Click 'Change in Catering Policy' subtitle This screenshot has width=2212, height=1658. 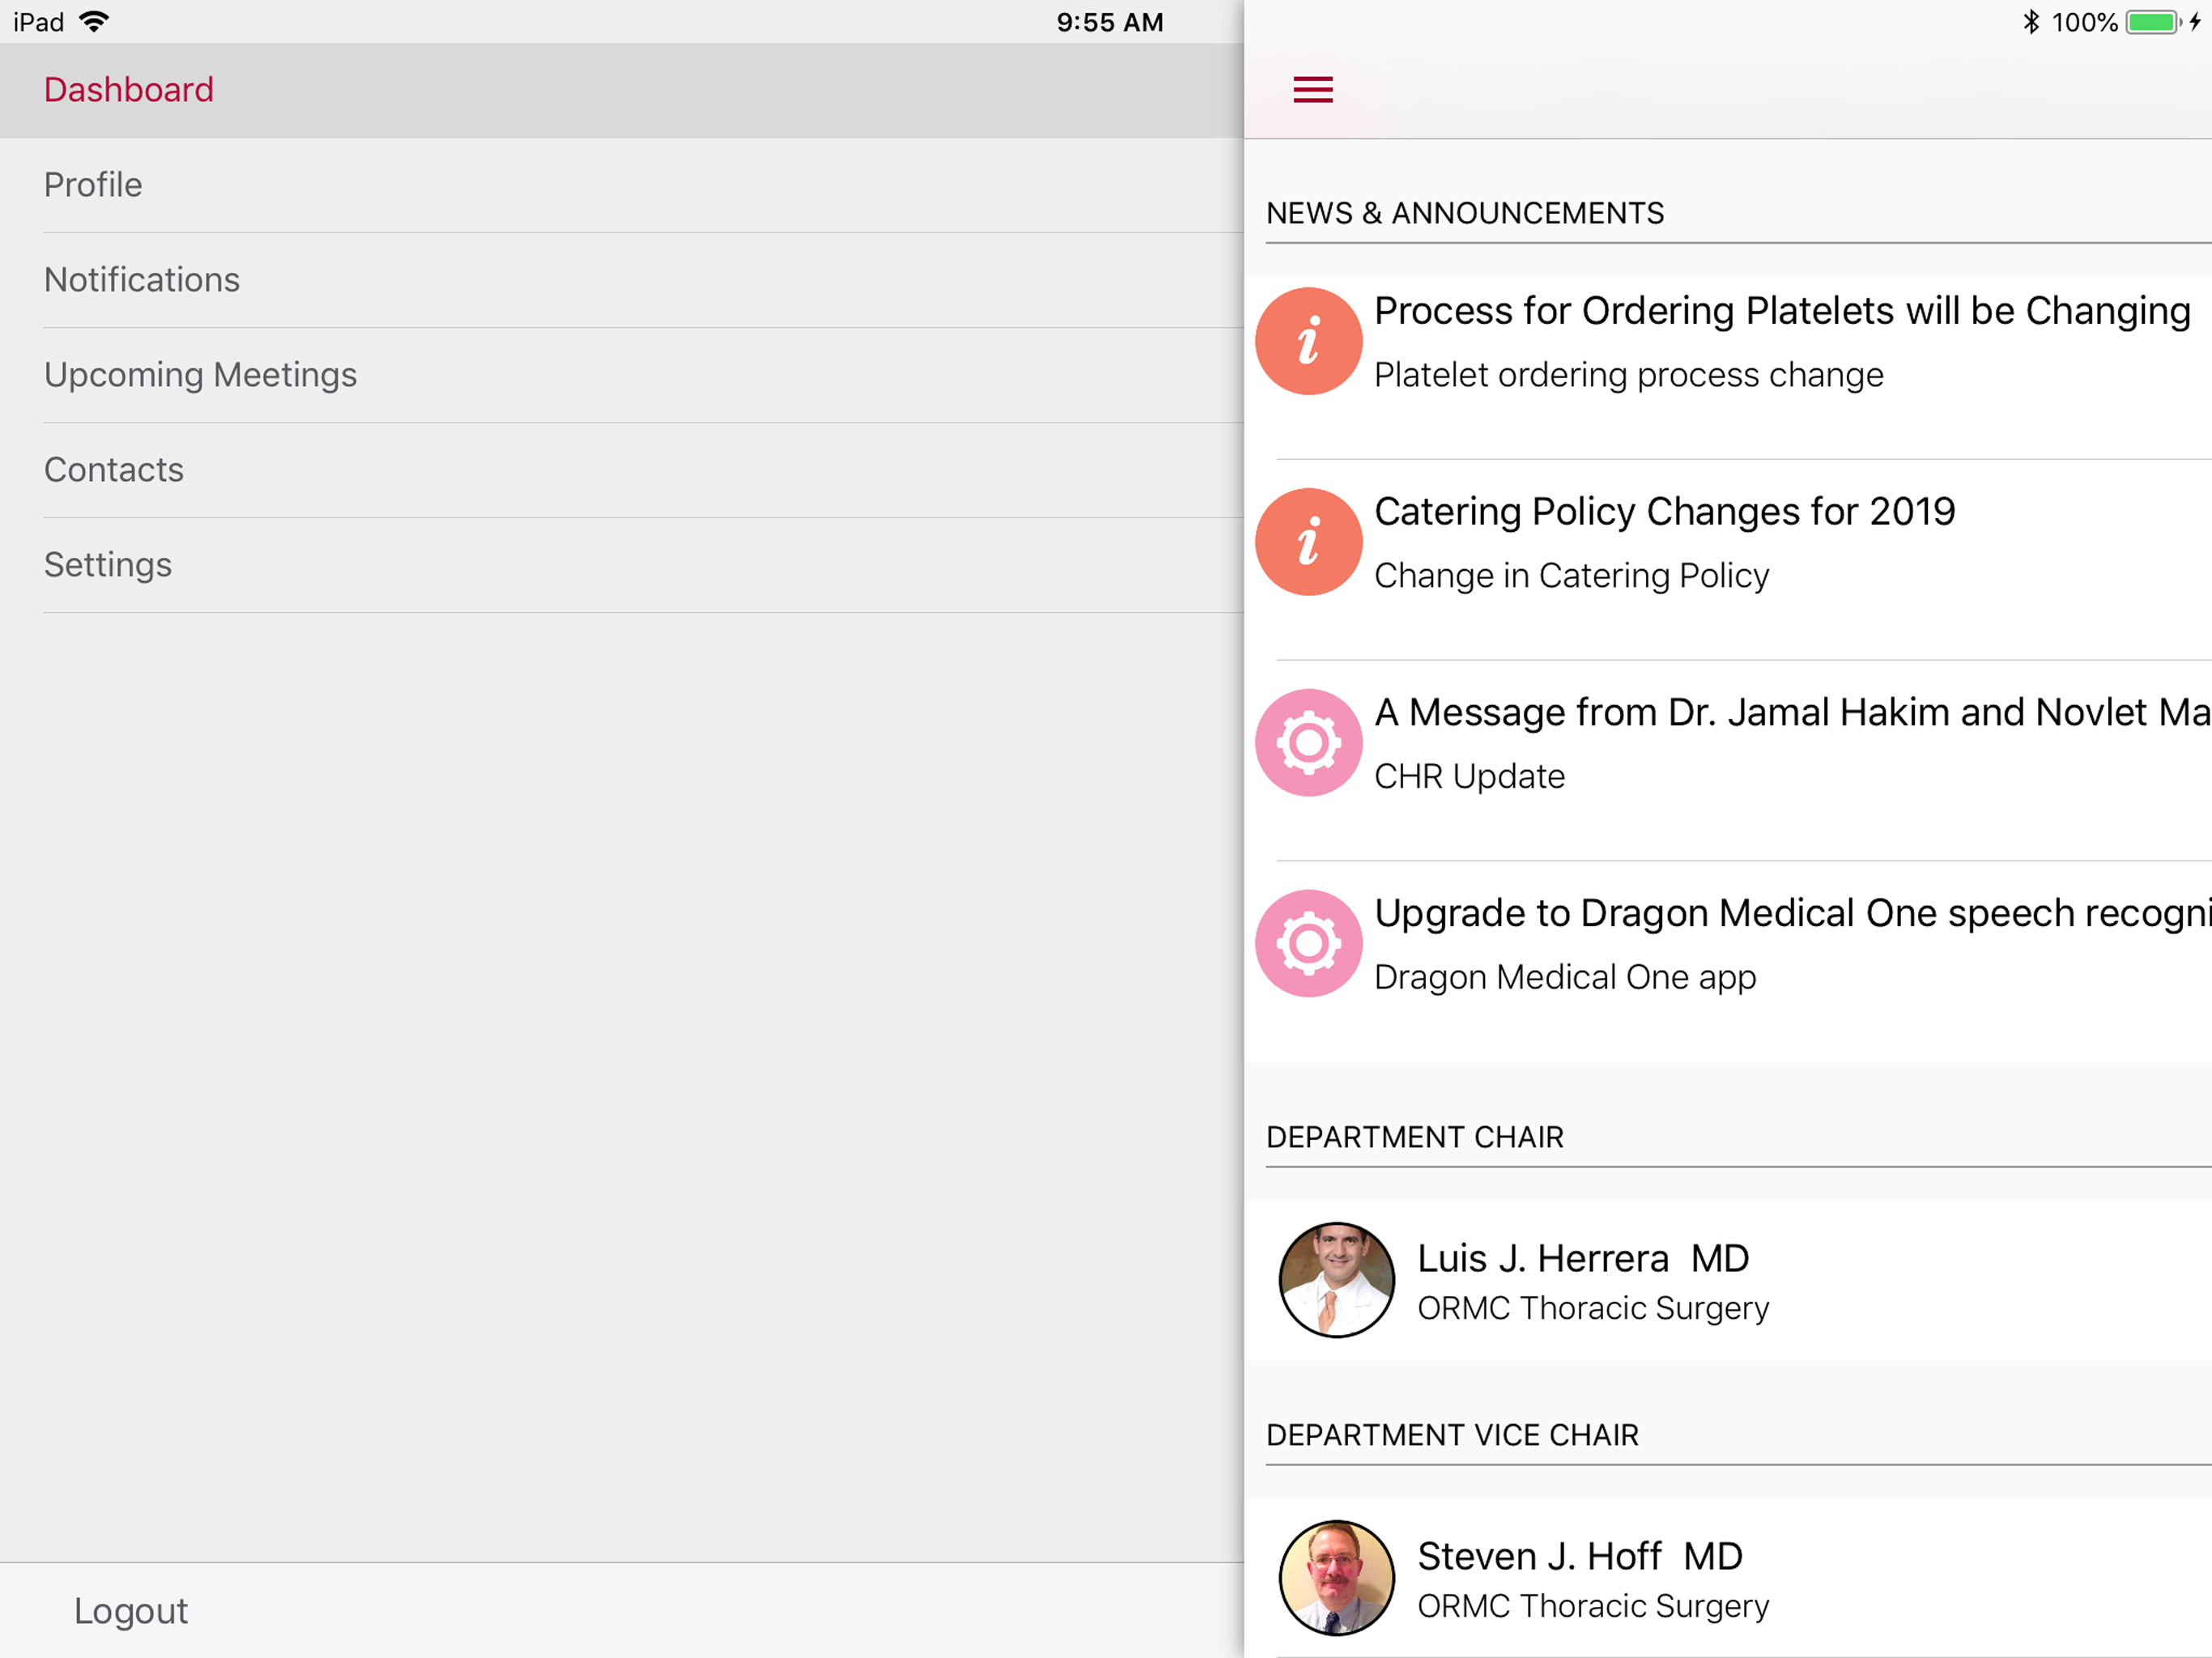(1571, 576)
